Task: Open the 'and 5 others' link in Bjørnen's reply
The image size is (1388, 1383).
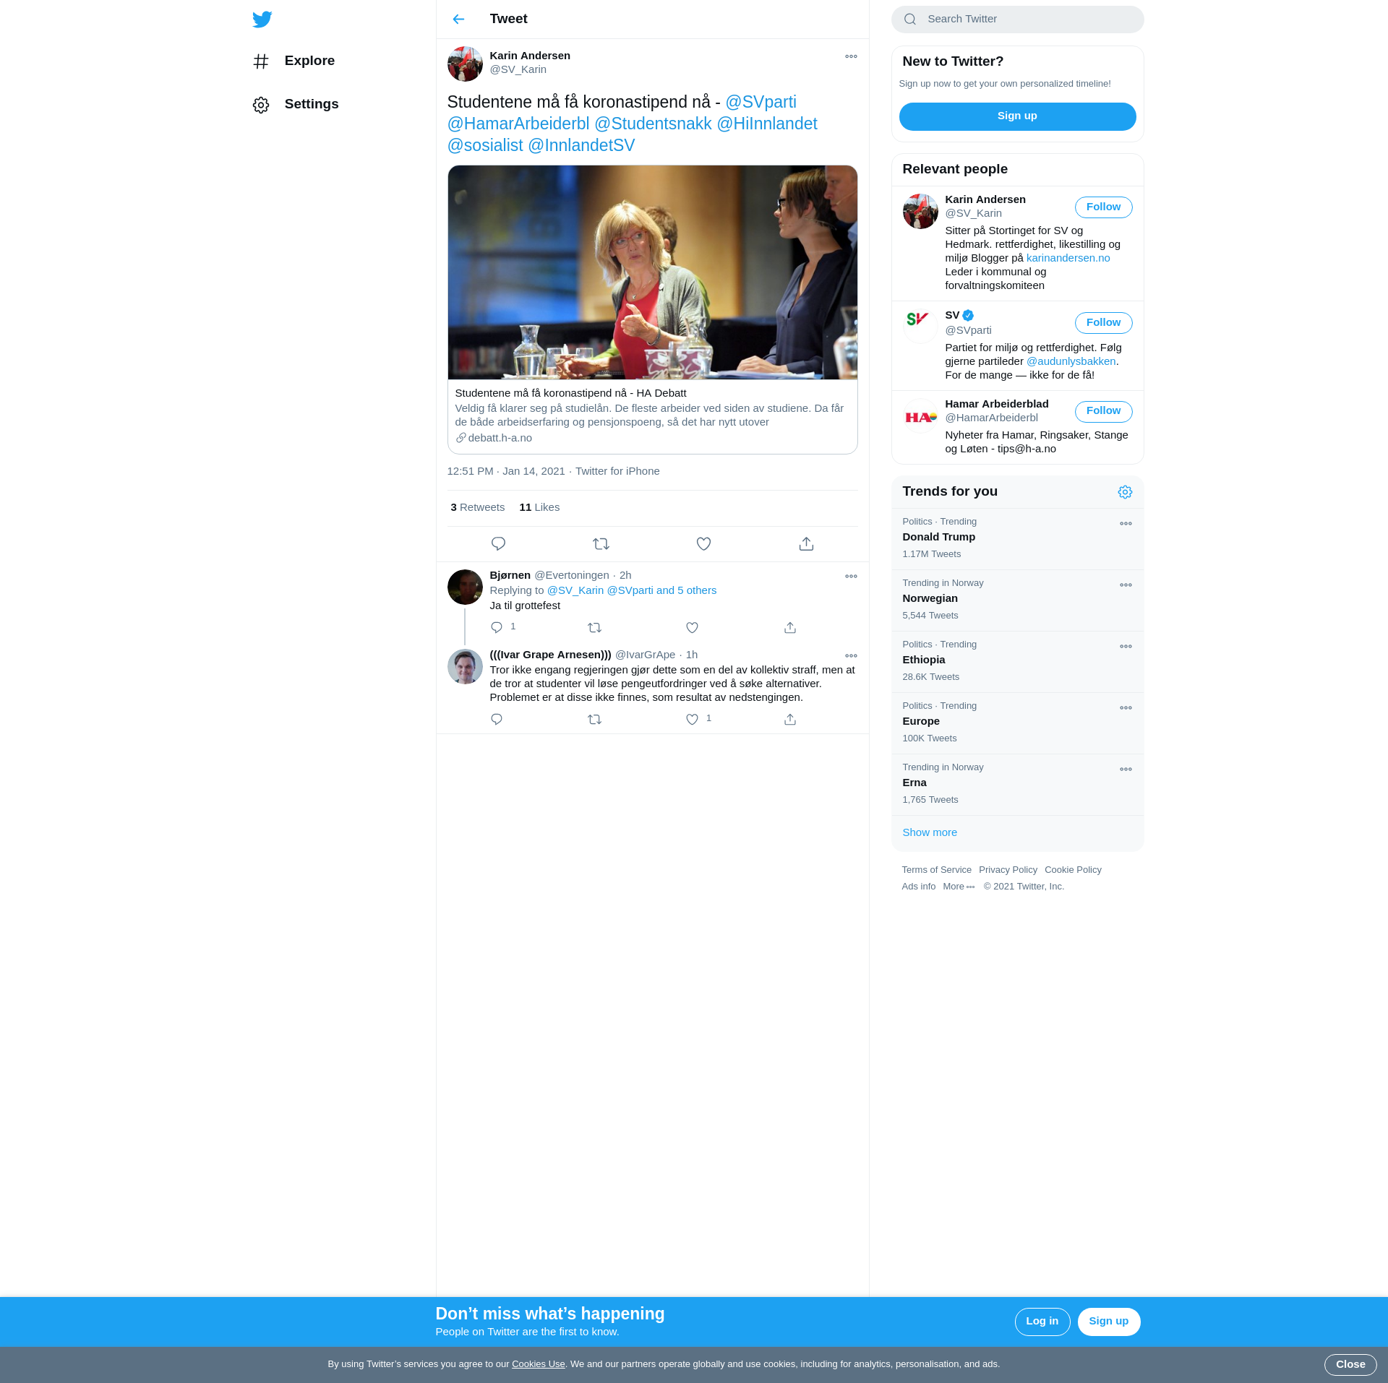Action: (x=686, y=590)
